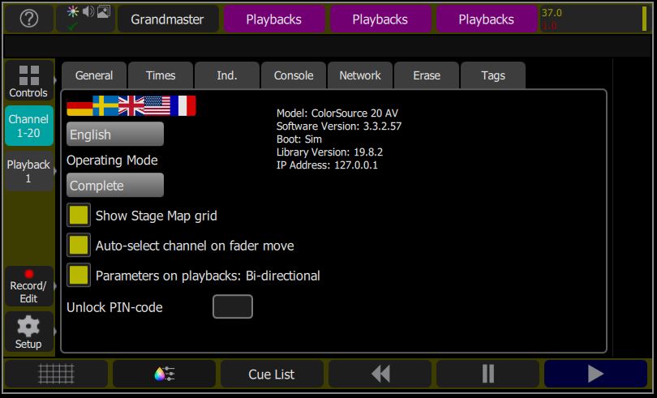The width and height of the screenshot is (657, 398).
Task: Toggle Auto-select channel on fader move
Action: coord(79,246)
